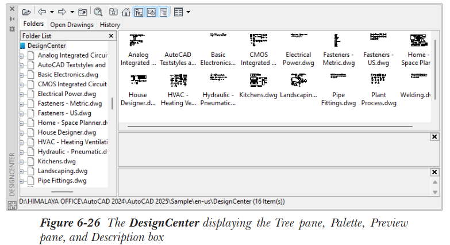Click the palette horizontal scrollbar
This screenshot has height=245, width=450.
(x=270, y=126)
